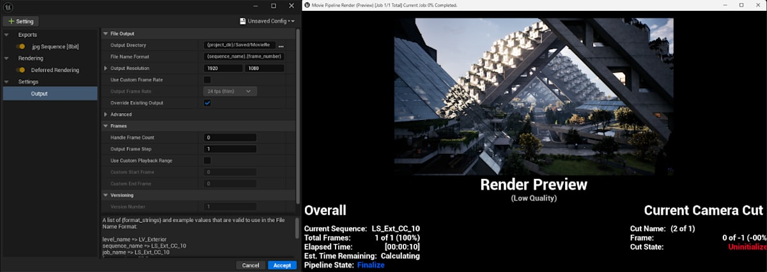This screenshot has height=272, width=767.
Task: Maximize the settings window
Action: pyautogui.click(x=273, y=5)
